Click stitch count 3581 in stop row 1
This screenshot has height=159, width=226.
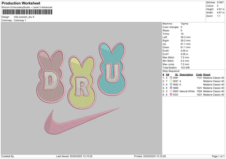(176, 78)
